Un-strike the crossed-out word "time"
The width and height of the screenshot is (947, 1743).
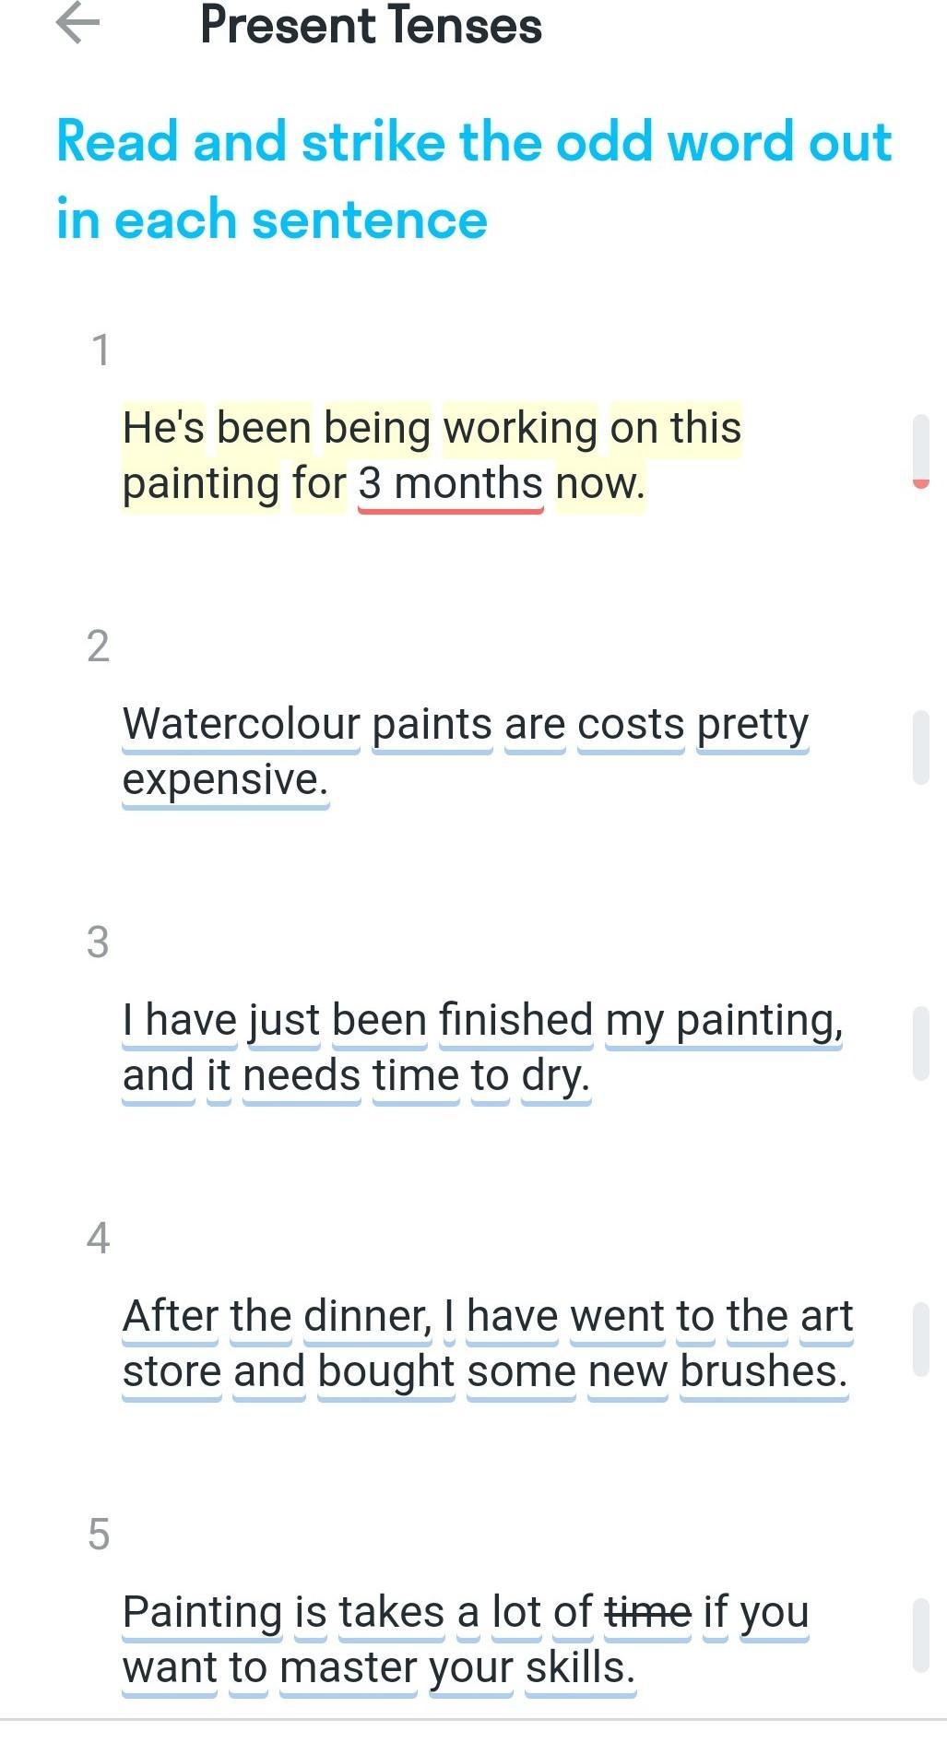click(x=647, y=1613)
